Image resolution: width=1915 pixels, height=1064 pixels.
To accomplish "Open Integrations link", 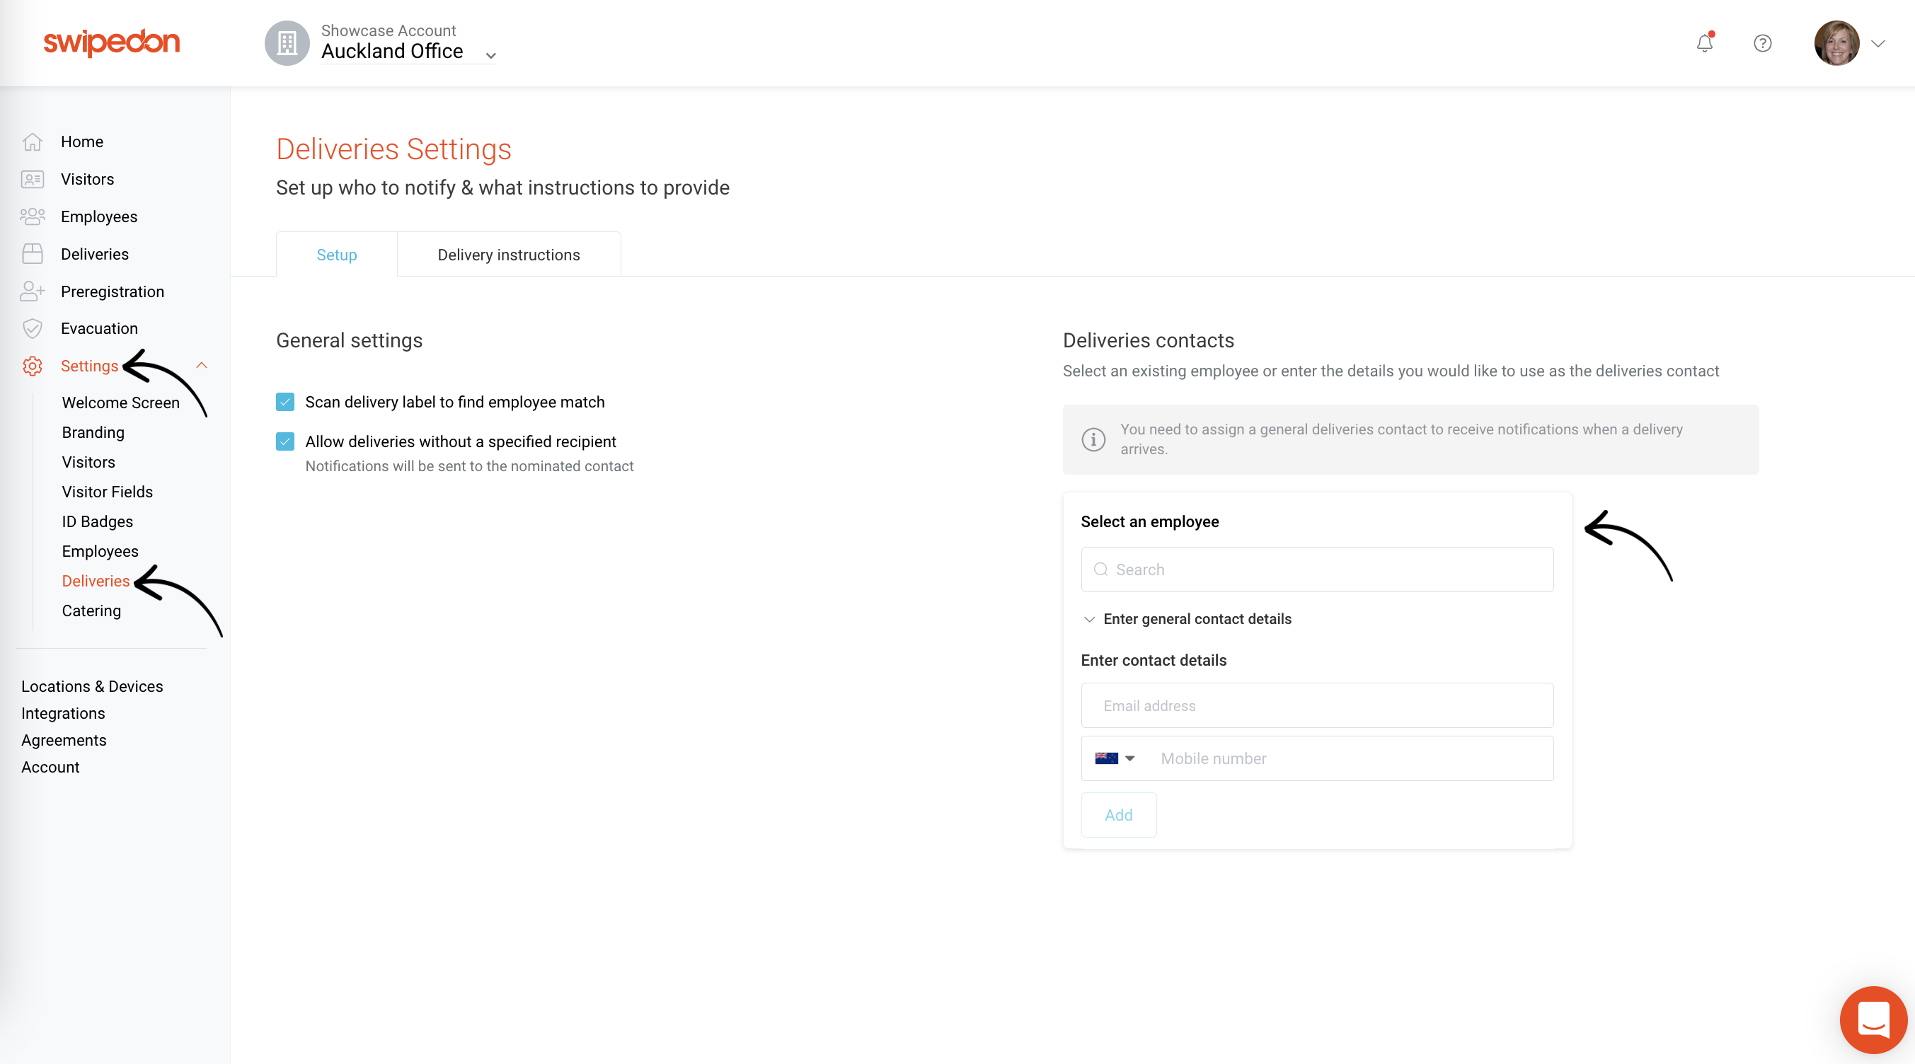I will click(63, 713).
